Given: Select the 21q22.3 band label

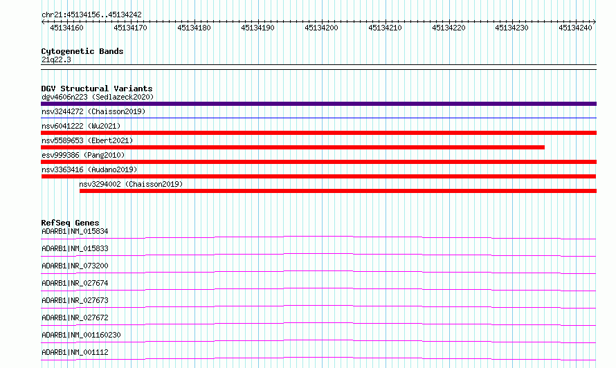Looking at the screenshot, I should pyautogui.click(x=56, y=59).
